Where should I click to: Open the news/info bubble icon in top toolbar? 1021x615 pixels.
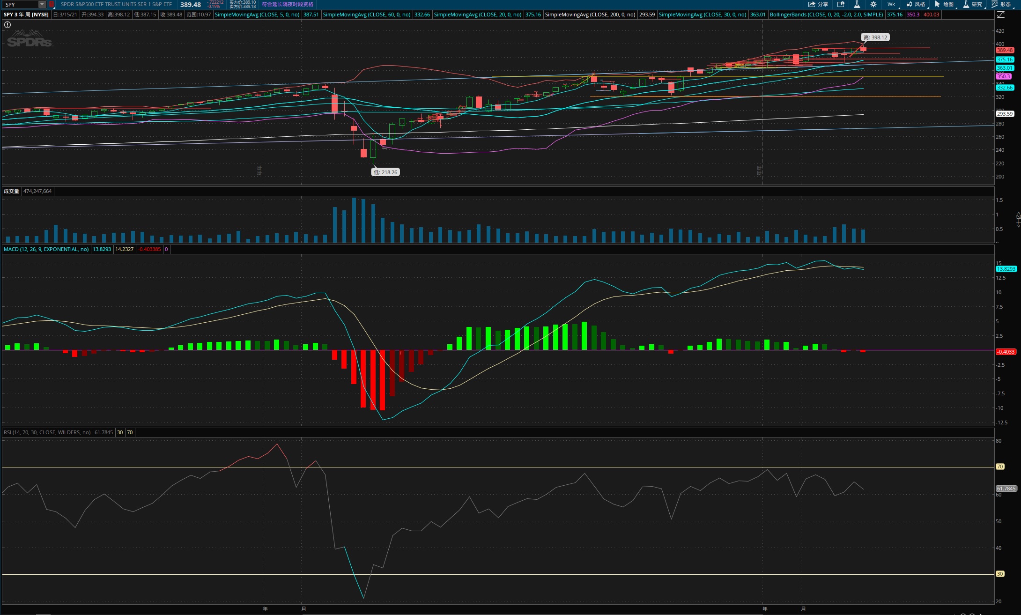(x=841, y=4)
